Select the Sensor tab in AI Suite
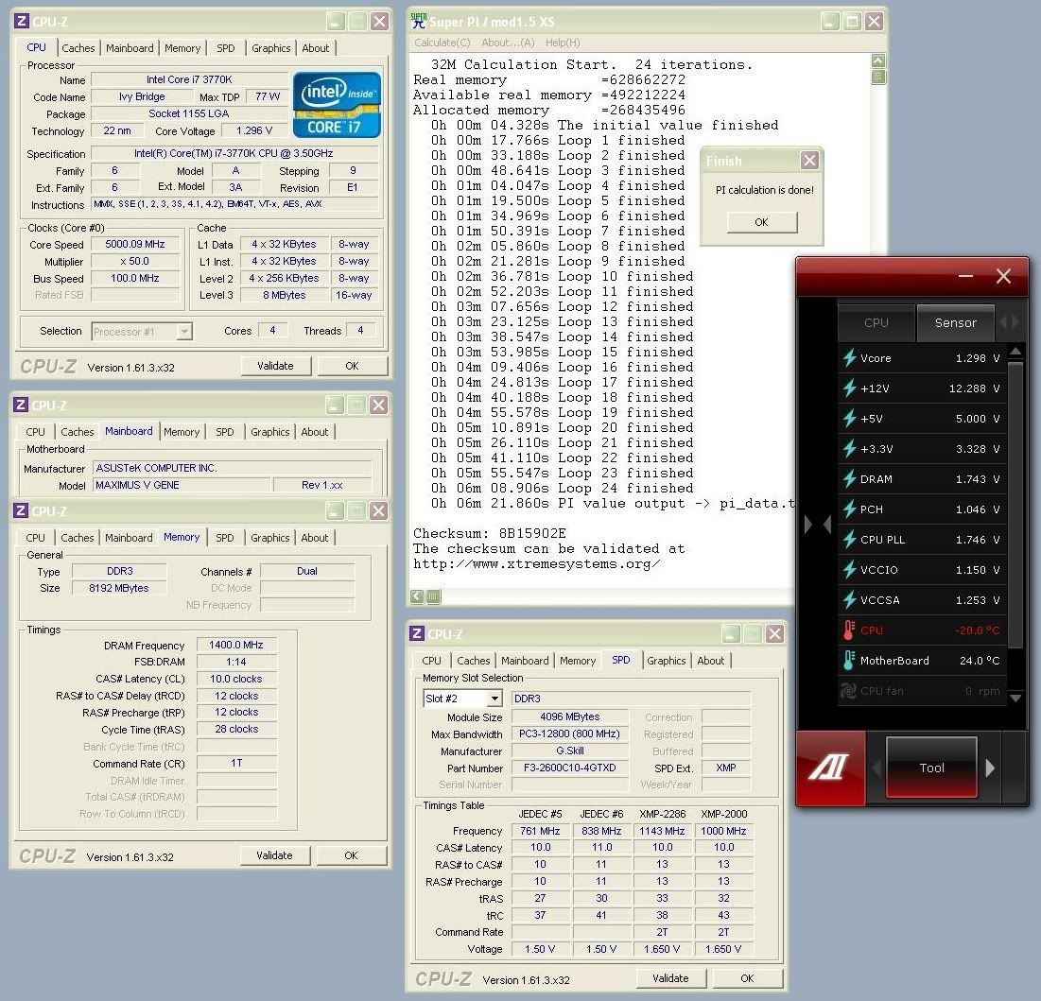 955,322
